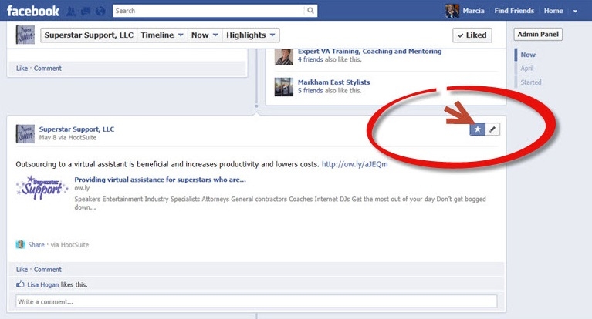The height and width of the screenshot is (319, 592).
Task: Click Expert VA Training profile picture
Action: (284, 56)
